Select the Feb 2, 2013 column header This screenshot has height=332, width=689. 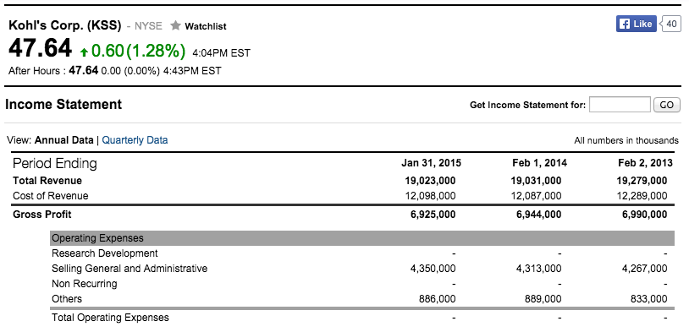(x=645, y=163)
